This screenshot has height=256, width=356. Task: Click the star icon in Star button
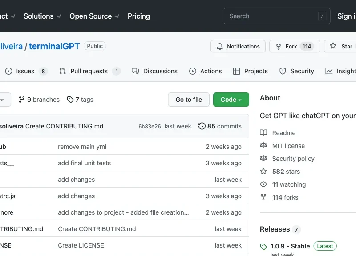tap(333, 46)
